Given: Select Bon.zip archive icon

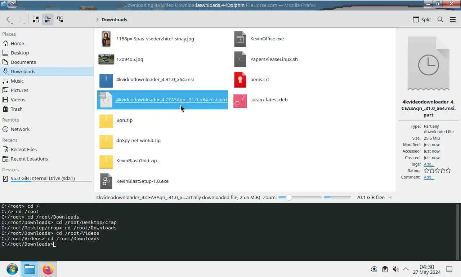Looking at the screenshot, I should [x=106, y=120].
